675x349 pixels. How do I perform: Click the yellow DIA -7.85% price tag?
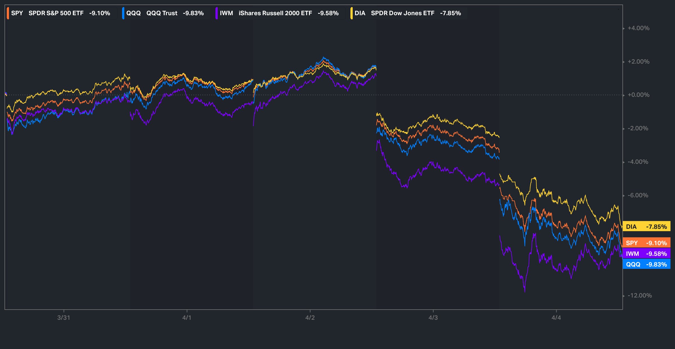tap(646, 227)
